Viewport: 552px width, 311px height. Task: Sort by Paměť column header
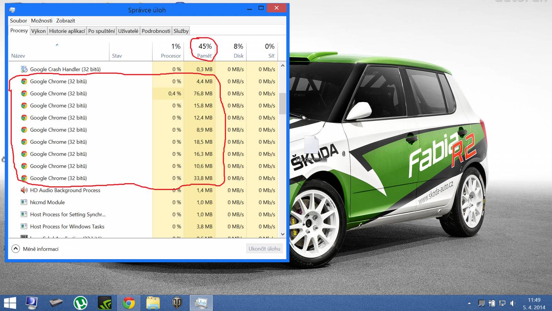click(199, 51)
